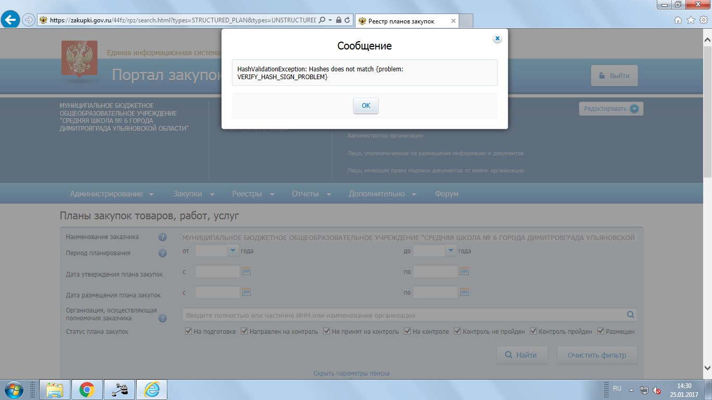Click help icon next to Наименование заказчика
The height and width of the screenshot is (400, 712).
163,238
